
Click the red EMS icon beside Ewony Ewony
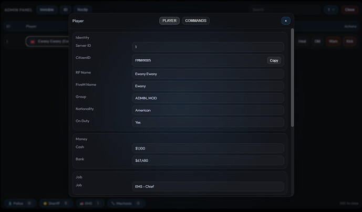[33, 41]
